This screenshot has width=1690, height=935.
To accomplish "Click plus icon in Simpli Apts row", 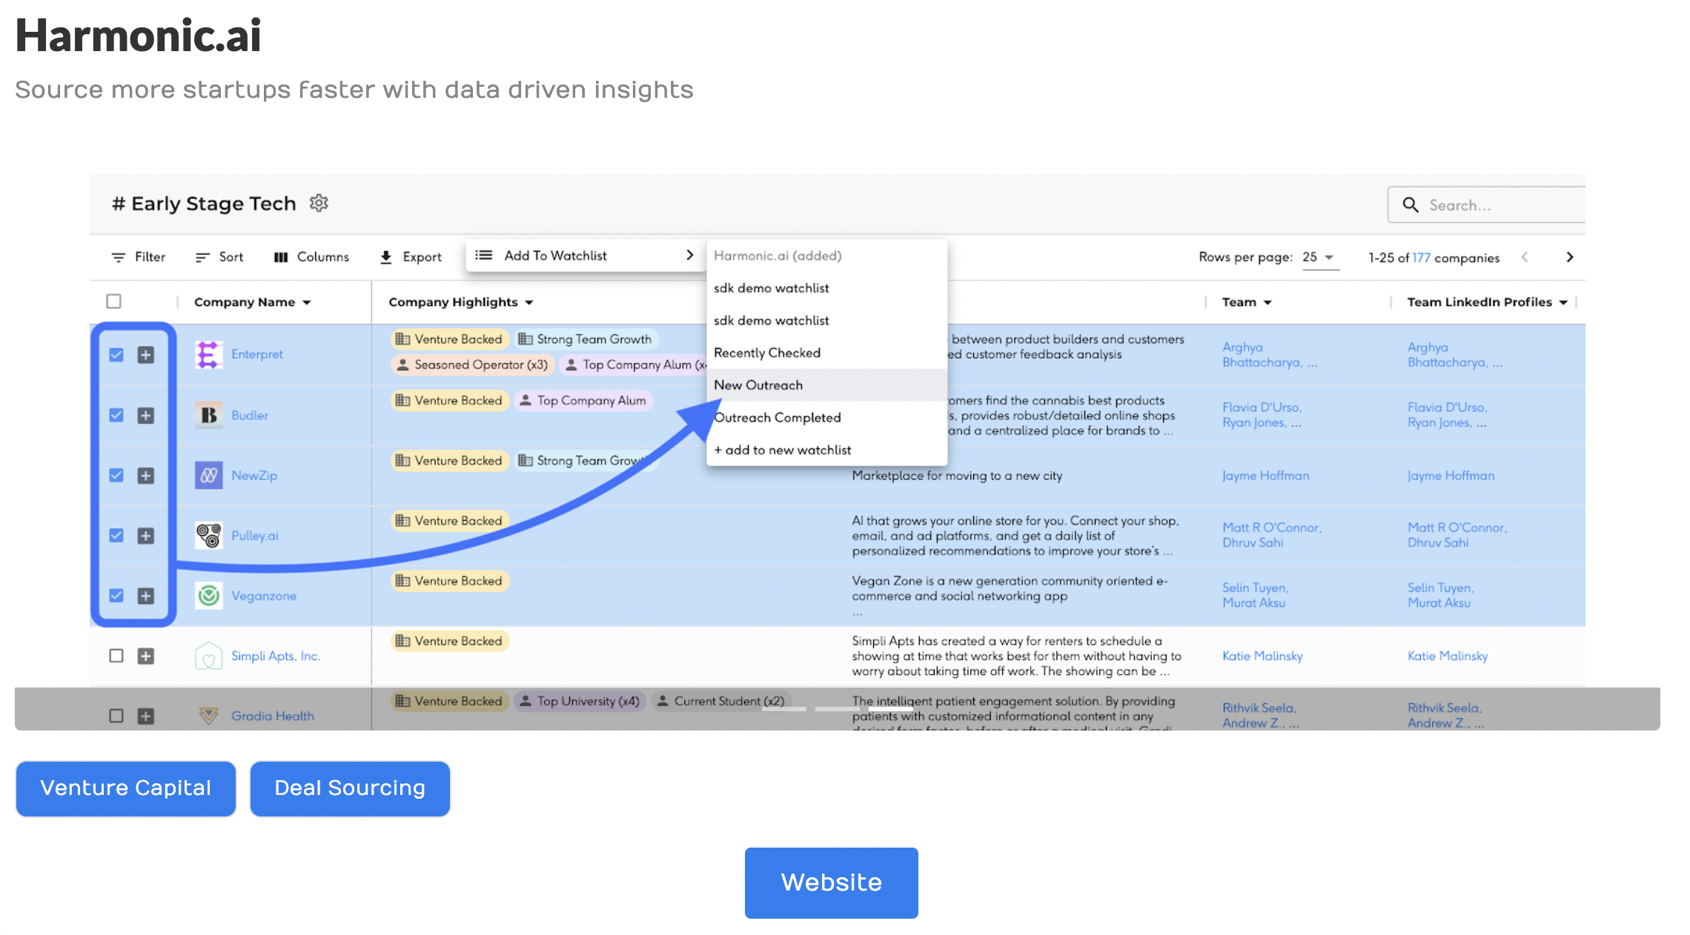I will click(146, 656).
